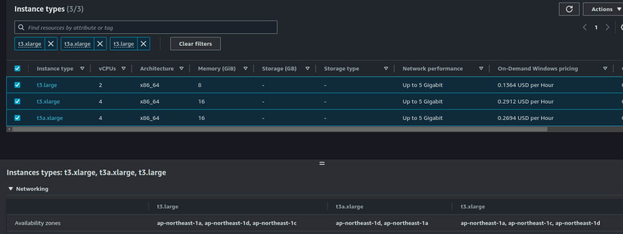Click the t3.xlarge filter token label
Image resolution: width=623 pixels, height=234 pixels.
30,44
